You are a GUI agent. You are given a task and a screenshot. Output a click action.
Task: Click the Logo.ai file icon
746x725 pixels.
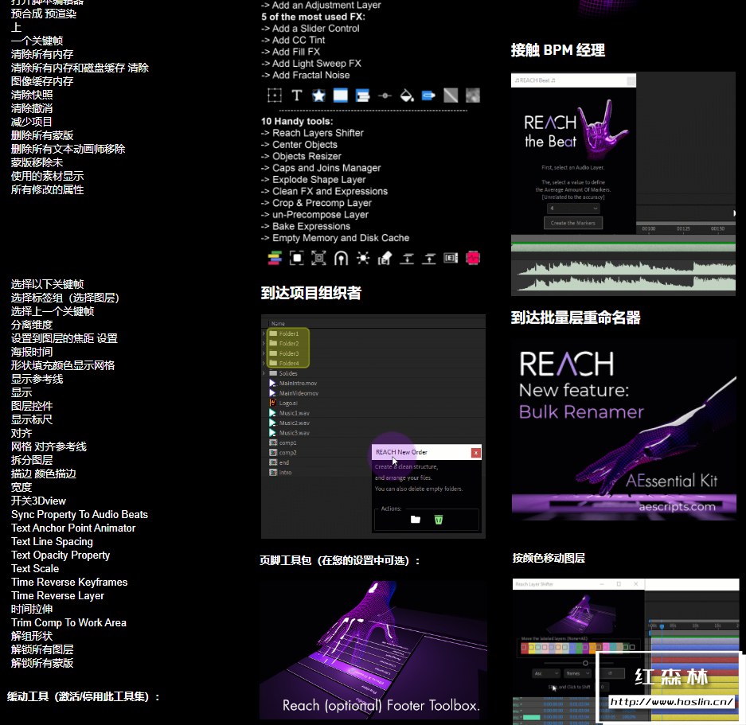coord(273,403)
